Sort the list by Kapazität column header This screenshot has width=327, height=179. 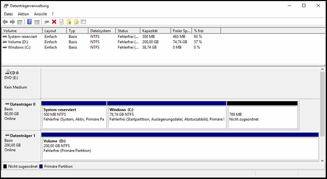pyautogui.click(x=155, y=31)
